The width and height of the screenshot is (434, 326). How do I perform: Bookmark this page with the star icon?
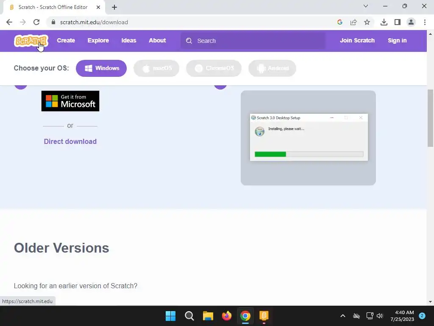pyautogui.click(x=367, y=22)
